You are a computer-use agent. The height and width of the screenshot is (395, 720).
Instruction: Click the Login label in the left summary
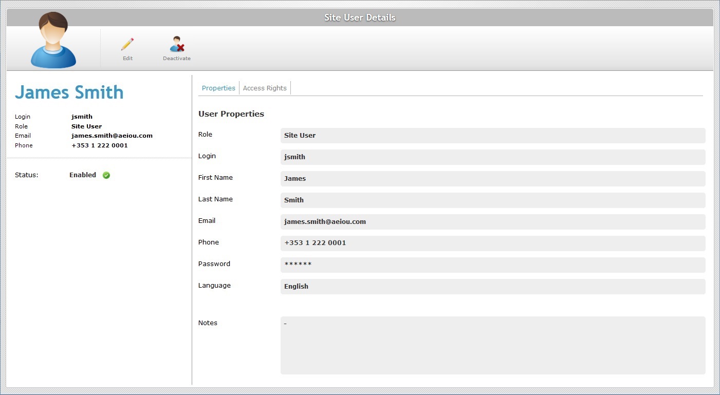tap(23, 117)
